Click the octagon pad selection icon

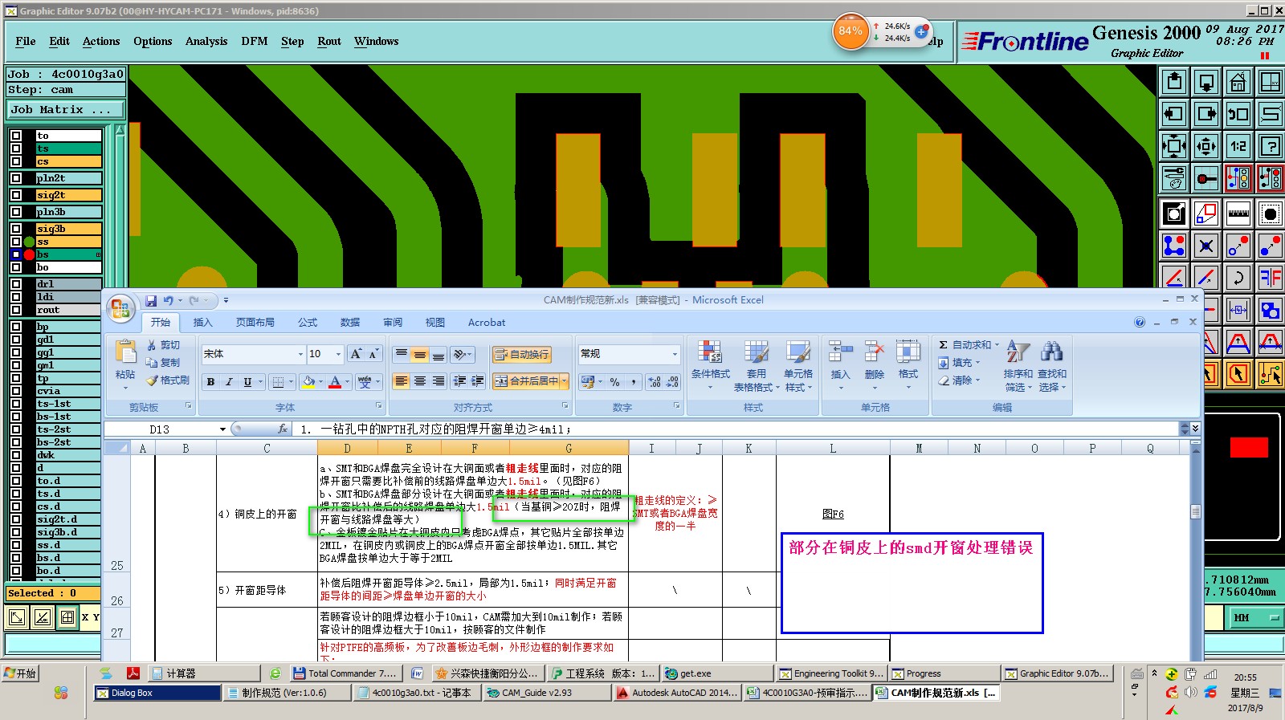pos(1271,214)
